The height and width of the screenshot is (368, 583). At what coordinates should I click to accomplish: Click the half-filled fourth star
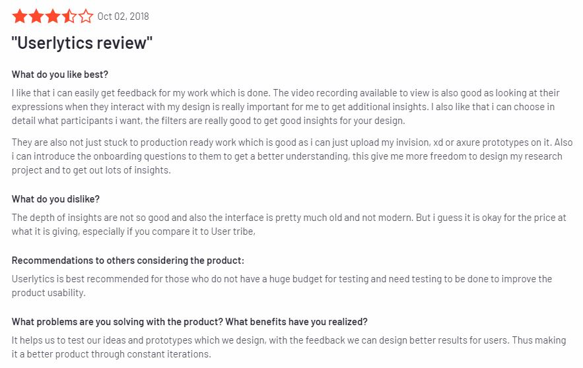[x=69, y=16]
